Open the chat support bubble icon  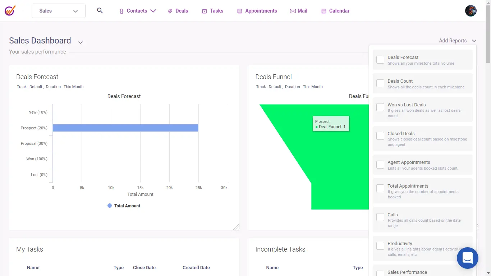tap(467, 258)
